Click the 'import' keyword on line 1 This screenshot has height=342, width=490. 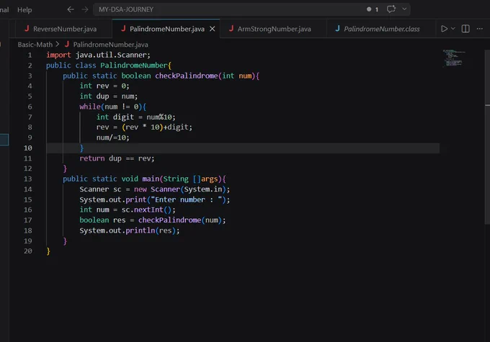[x=59, y=55]
